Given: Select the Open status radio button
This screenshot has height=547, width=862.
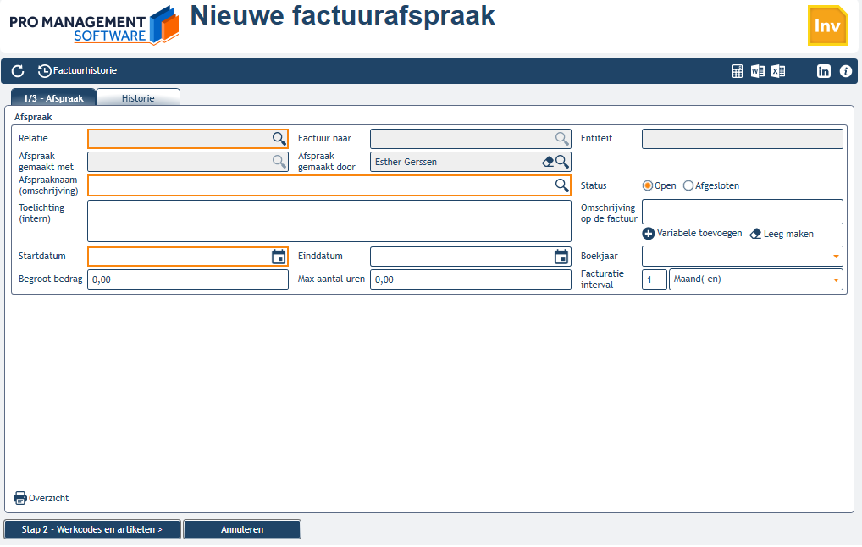Looking at the screenshot, I should pos(648,185).
